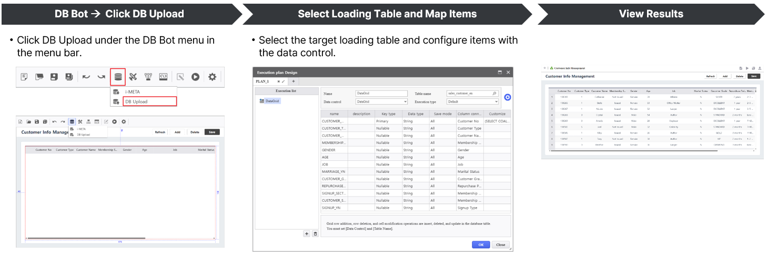
Task: Select DataGrid in the Execution list
Action: tap(272, 101)
